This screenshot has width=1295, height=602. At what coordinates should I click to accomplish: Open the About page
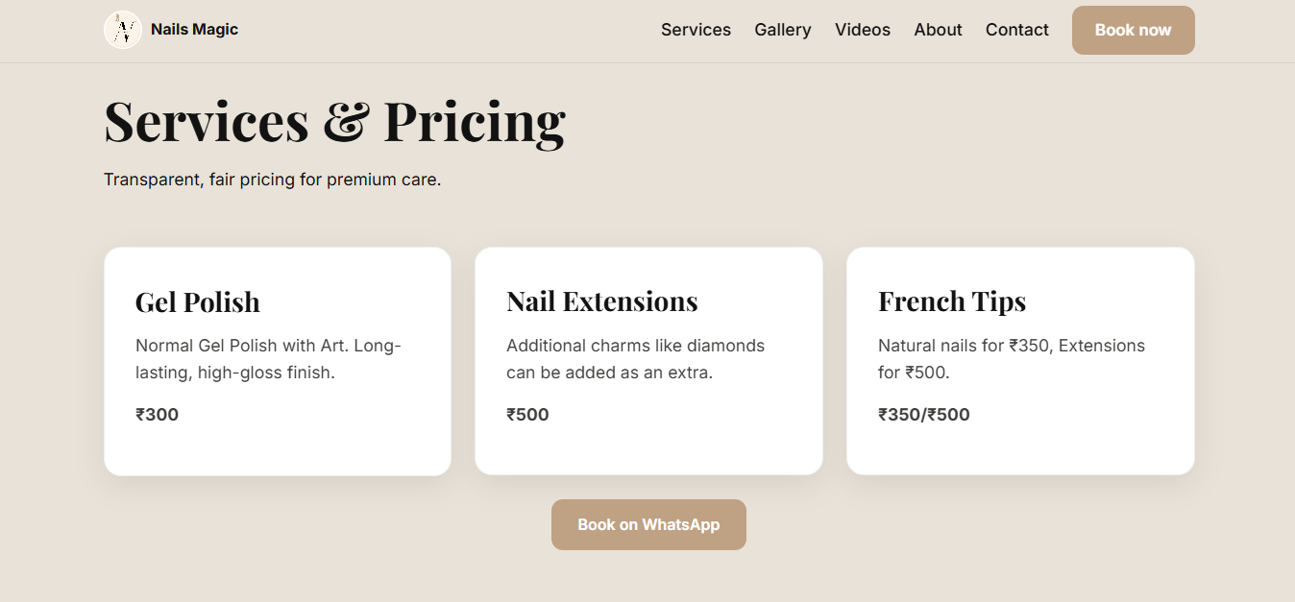click(938, 30)
